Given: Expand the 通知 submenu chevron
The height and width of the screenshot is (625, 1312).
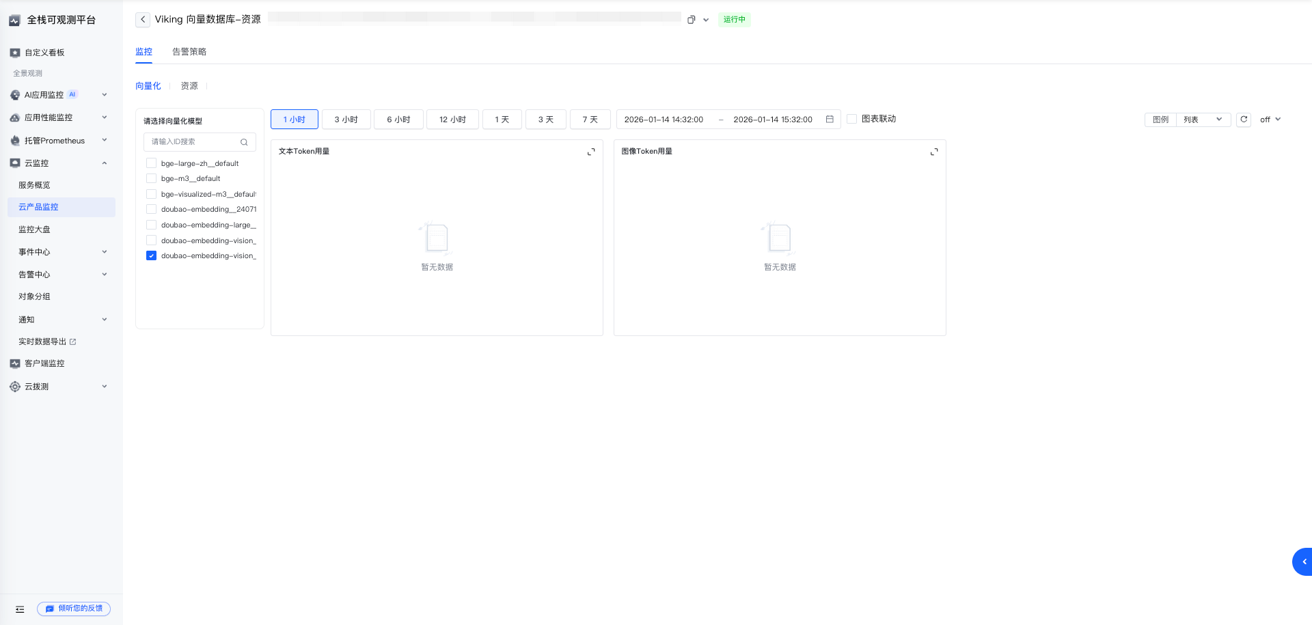Looking at the screenshot, I should coord(105,320).
